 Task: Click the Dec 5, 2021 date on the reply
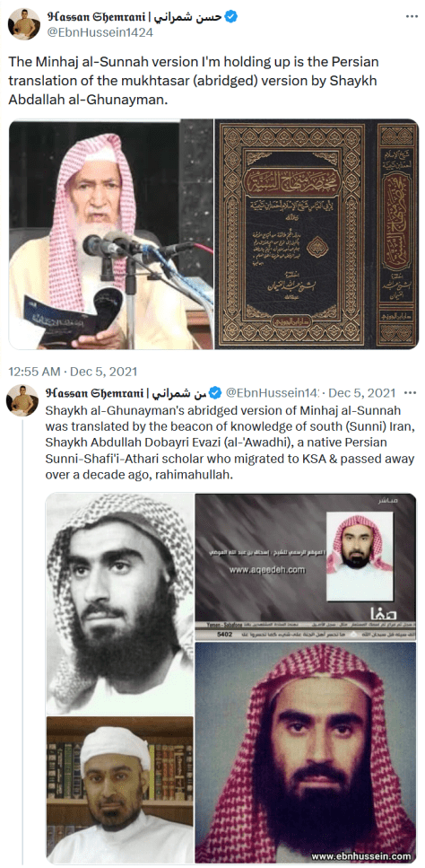[362, 393]
